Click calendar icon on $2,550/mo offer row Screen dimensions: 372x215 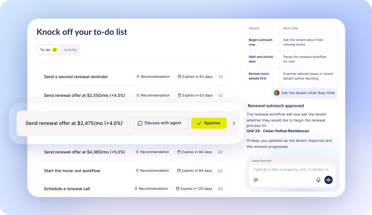[x=180, y=95]
